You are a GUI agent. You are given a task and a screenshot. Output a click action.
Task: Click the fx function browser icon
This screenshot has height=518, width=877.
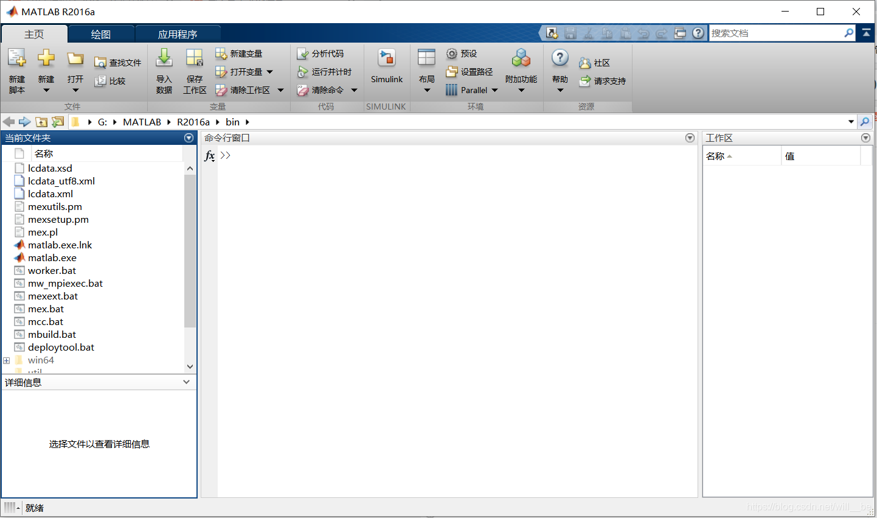210,155
